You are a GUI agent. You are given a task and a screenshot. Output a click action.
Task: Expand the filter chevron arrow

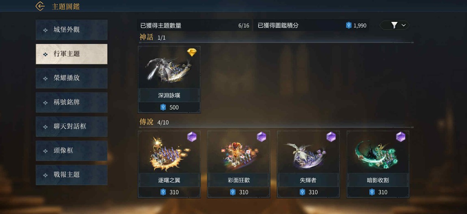coord(404,25)
